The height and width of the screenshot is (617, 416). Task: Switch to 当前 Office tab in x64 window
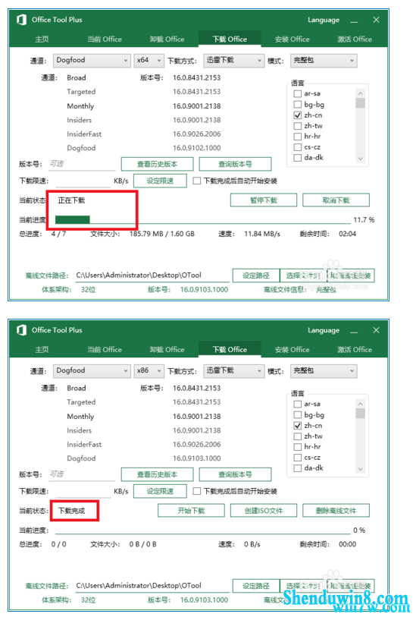[105, 39]
